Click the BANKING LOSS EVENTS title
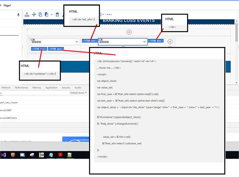Image resolution: width=239 pixels, height=177 pixels. 129,21
